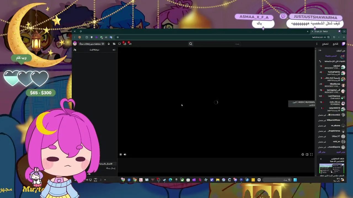Open the user avatar menu

tap(75, 44)
